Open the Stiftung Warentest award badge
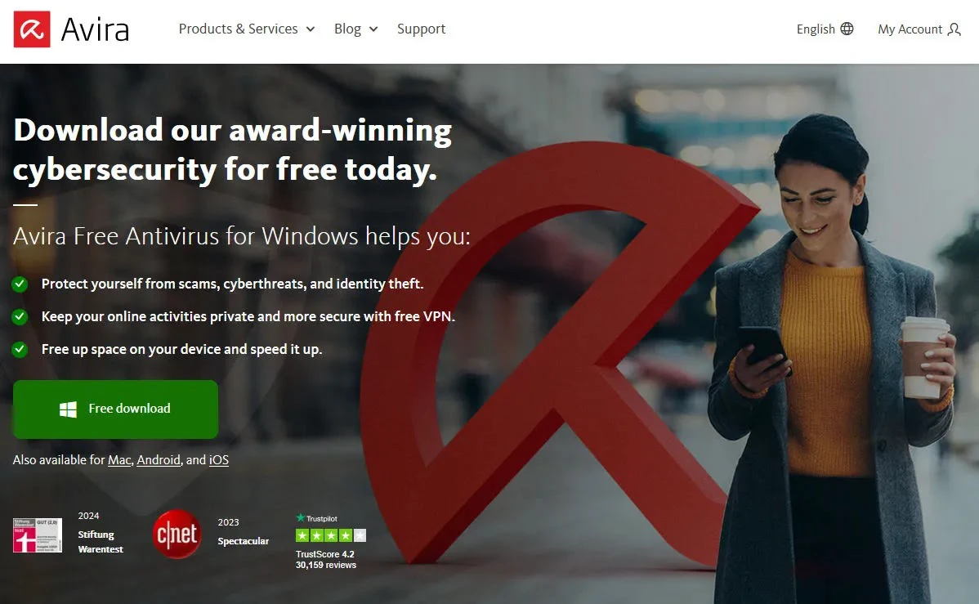The image size is (979, 604). (x=38, y=535)
